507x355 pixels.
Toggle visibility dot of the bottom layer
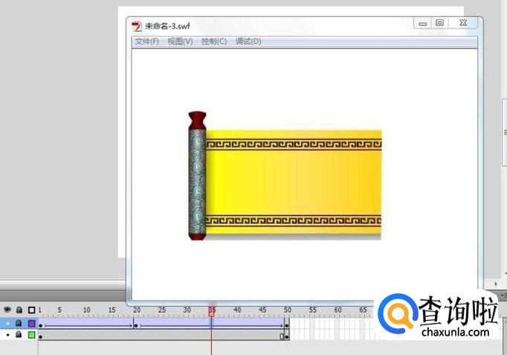point(7,335)
